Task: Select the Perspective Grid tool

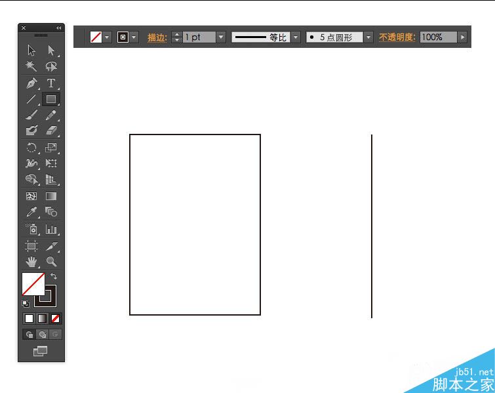Action: click(51, 179)
